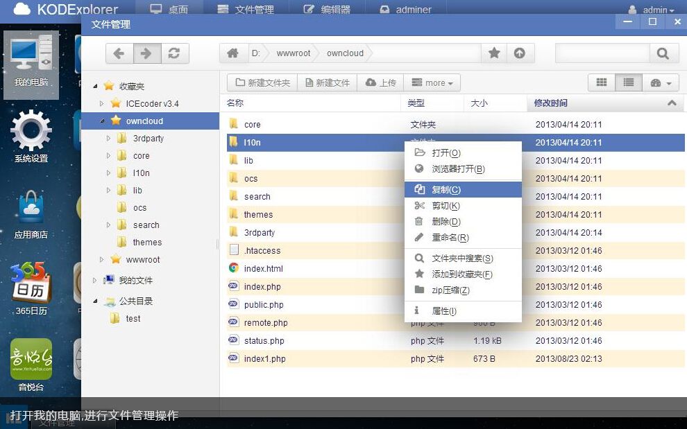Click the home icon in the breadcrumb bar
687x429 pixels.
(x=233, y=53)
